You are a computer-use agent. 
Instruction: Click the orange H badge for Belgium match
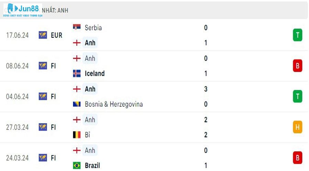point(297,127)
